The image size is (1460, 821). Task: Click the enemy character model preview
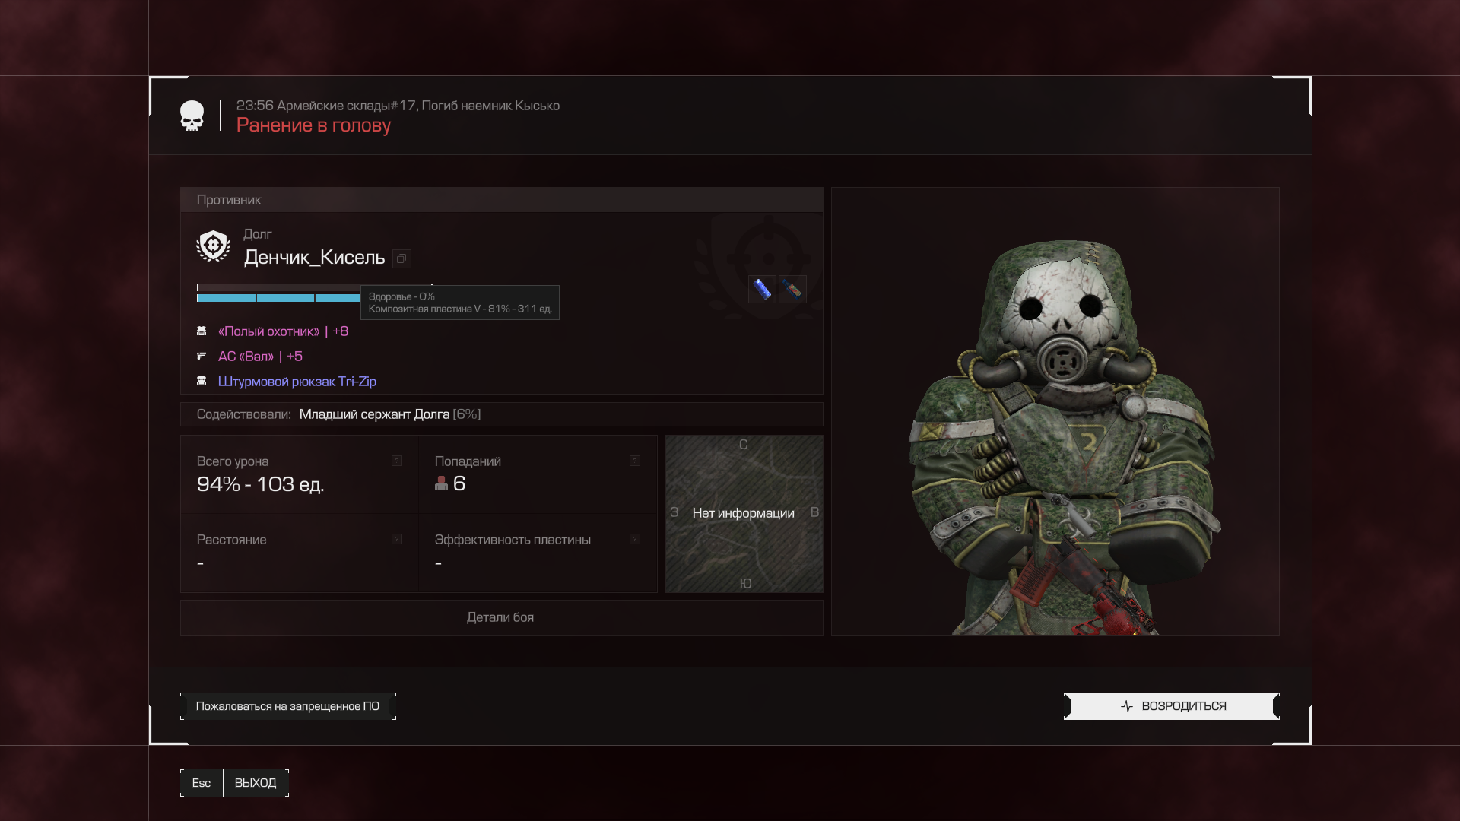pyautogui.click(x=1055, y=411)
